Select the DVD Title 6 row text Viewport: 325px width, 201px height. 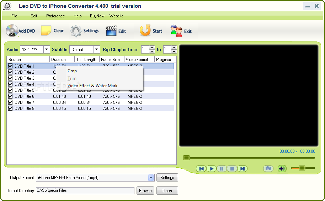[25, 96]
